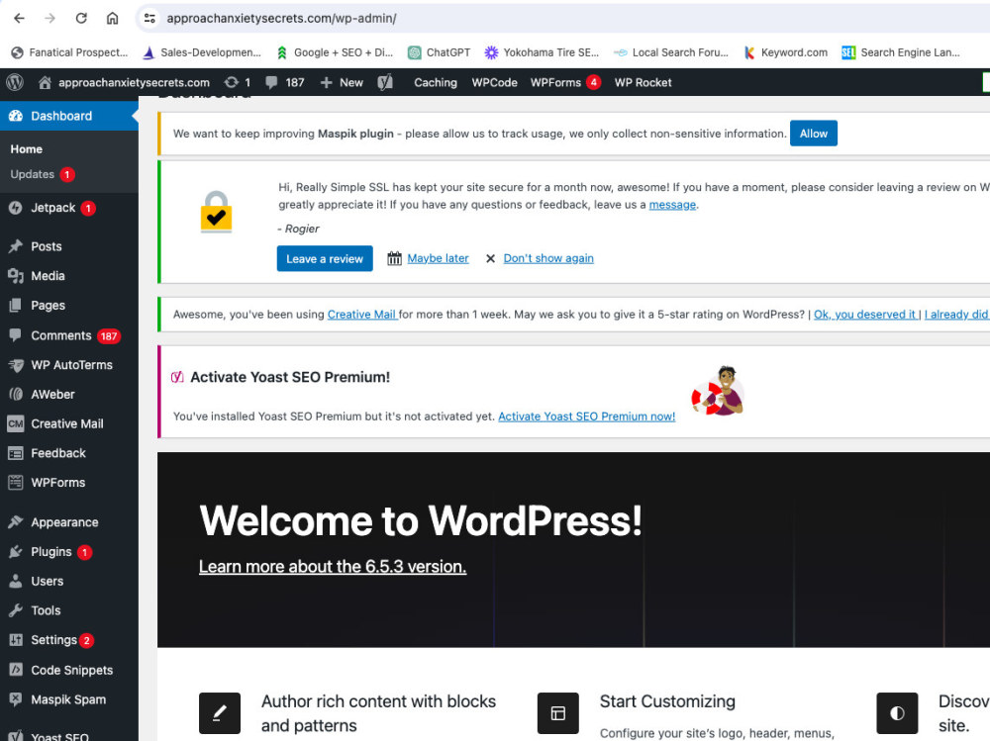The width and height of the screenshot is (990, 741).
Task: Open Media library sidebar item
Action: pos(69,276)
